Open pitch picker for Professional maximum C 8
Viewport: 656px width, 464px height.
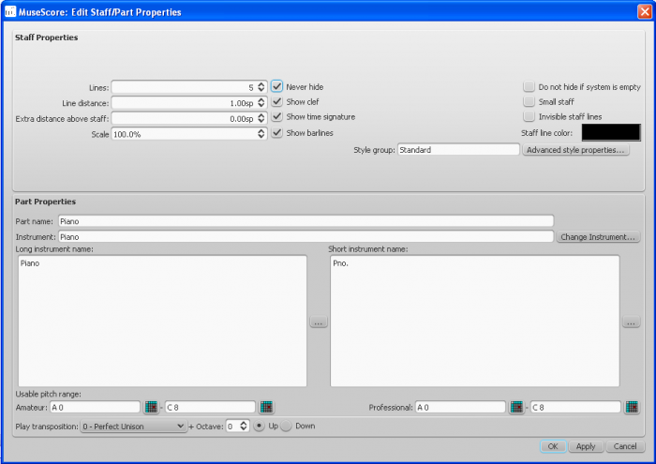pyautogui.click(x=632, y=407)
